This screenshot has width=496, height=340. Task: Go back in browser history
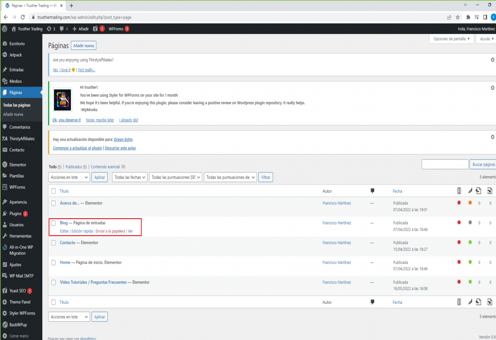[6, 17]
